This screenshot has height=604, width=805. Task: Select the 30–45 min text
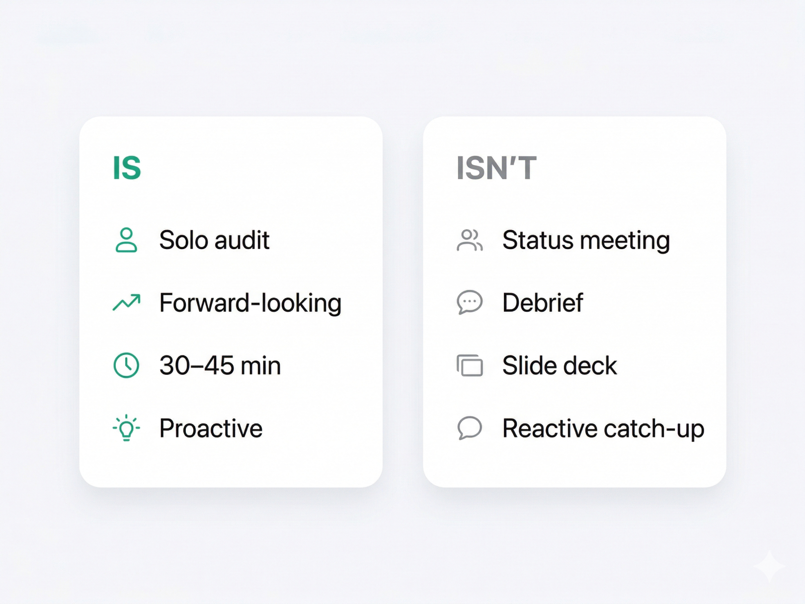coord(220,365)
